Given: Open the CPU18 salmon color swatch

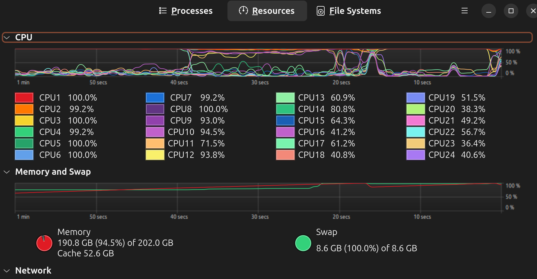Looking at the screenshot, I should point(285,155).
